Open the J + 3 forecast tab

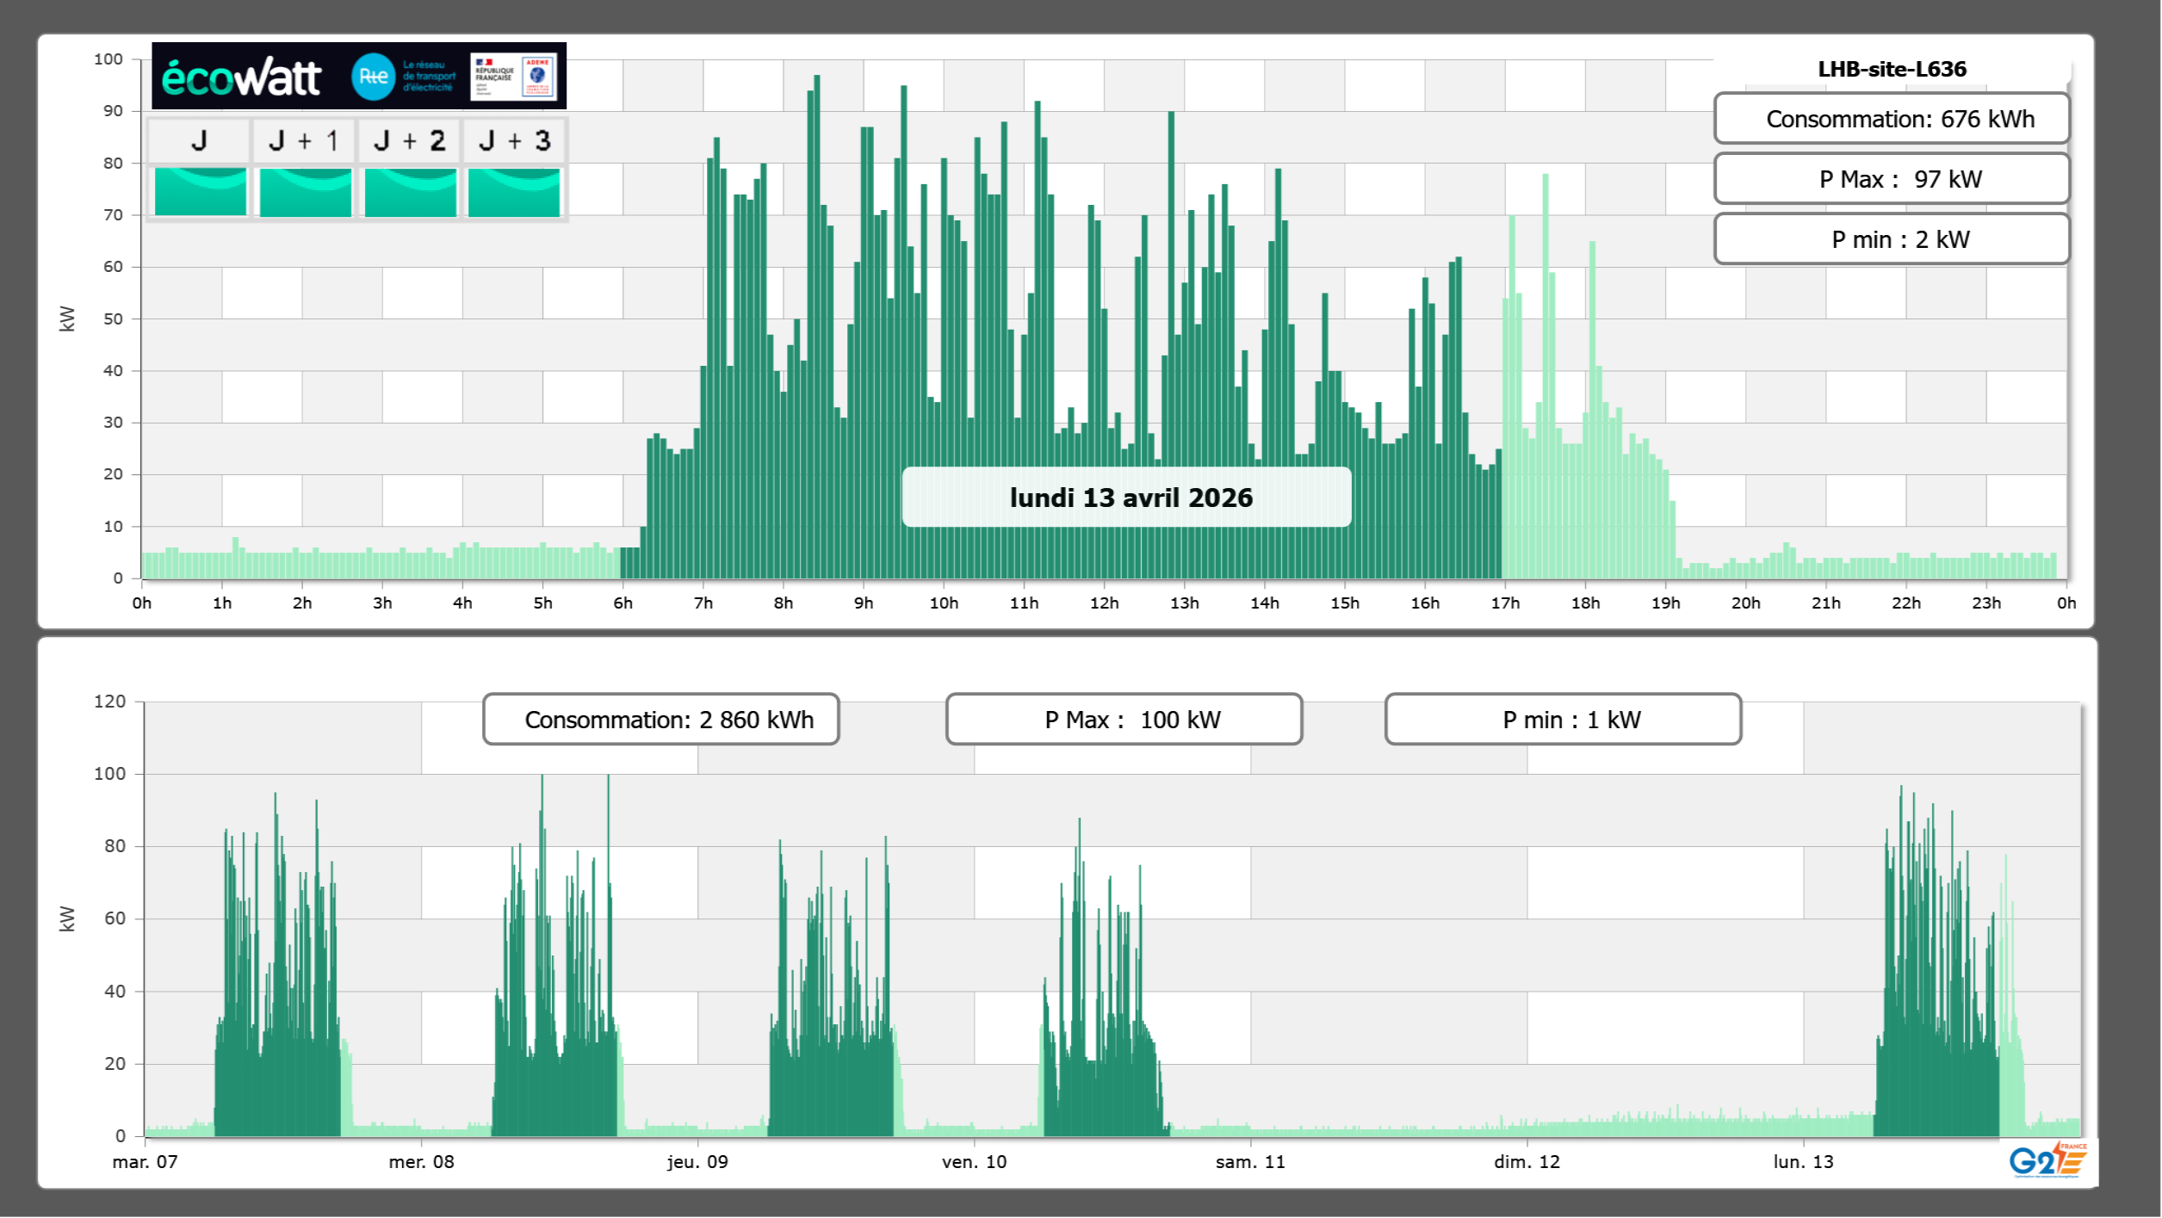tap(514, 140)
